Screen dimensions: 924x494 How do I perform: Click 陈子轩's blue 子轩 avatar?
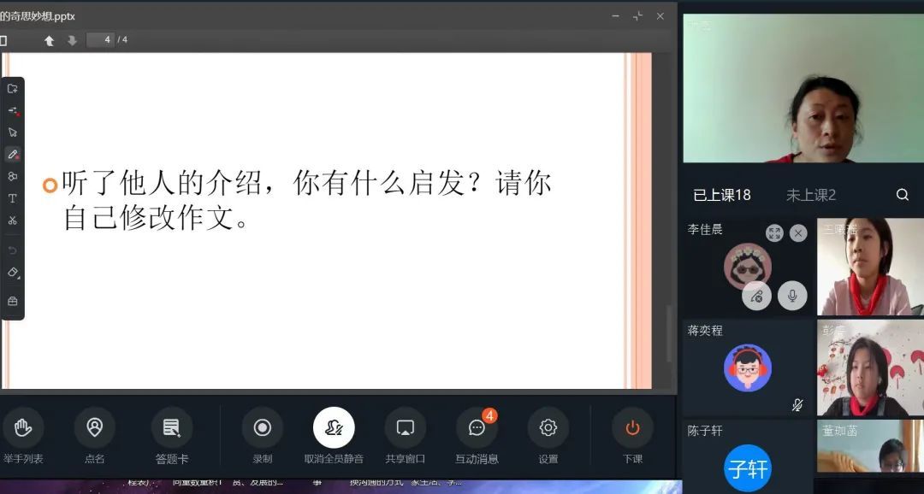pyautogui.click(x=748, y=468)
